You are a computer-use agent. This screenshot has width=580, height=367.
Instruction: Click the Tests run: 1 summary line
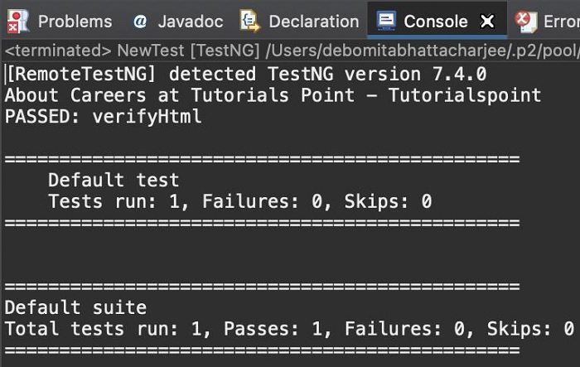click(239, 201)
